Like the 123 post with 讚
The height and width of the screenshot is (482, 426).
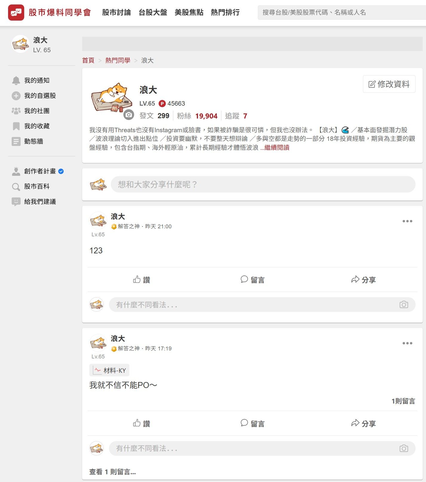(142, 280)
